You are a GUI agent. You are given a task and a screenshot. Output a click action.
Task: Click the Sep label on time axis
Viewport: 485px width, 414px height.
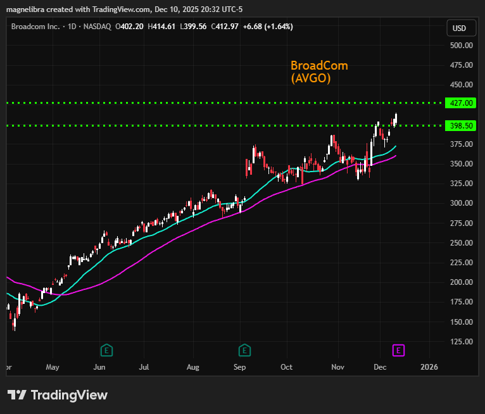click(240, 367)
